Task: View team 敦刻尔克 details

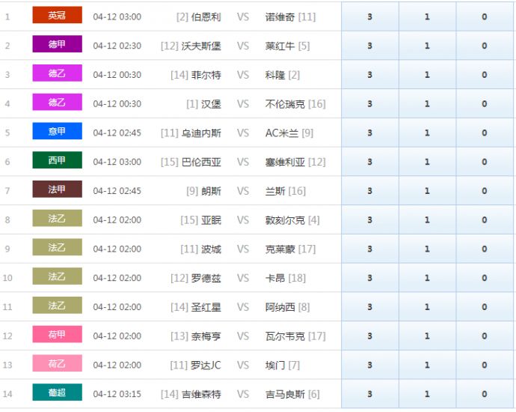Action: (285, 219)
